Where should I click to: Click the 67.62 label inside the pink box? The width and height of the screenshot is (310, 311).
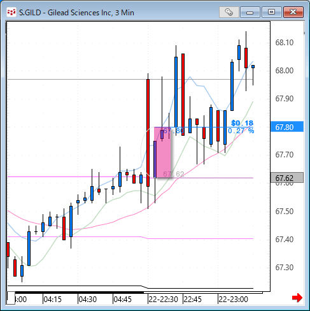pyautogui.click(x=174, y=174)
